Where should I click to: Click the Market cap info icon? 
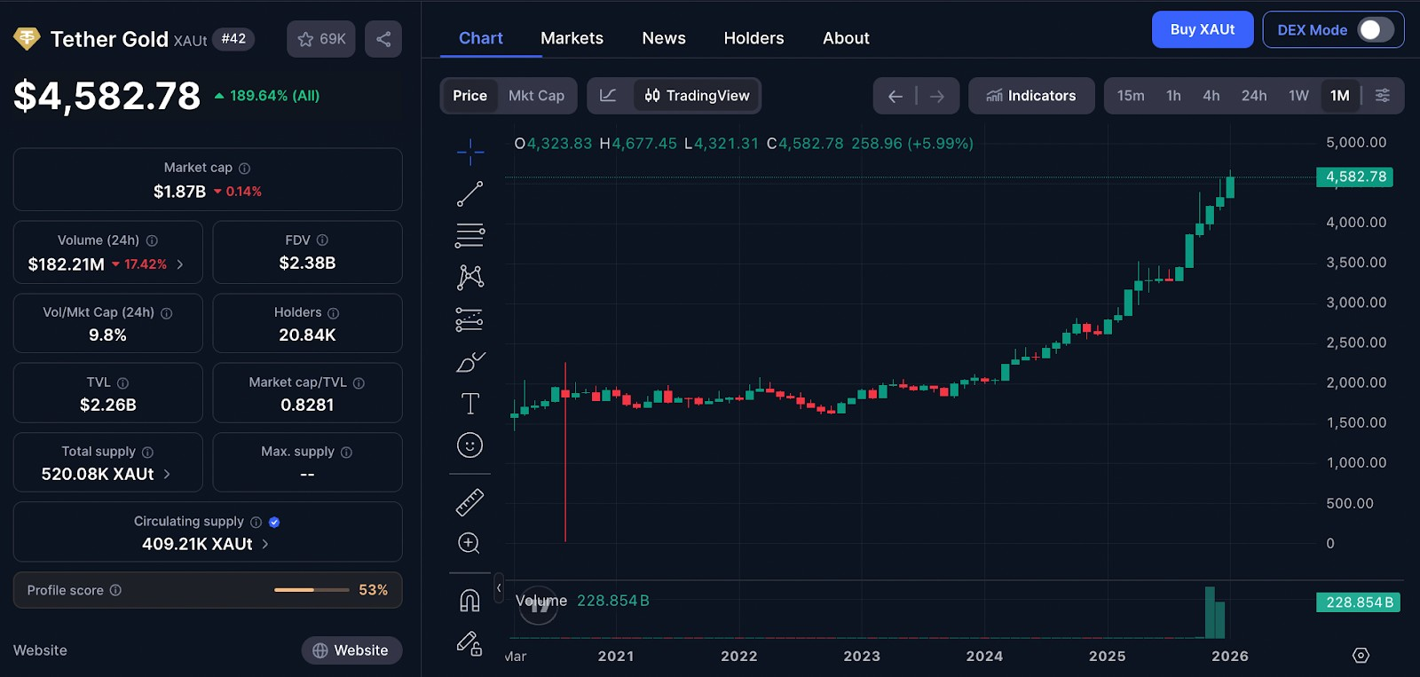point(245,168)
